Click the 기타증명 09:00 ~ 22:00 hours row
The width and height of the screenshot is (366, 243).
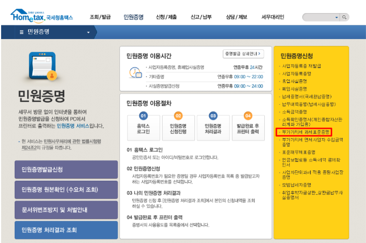(205, 76)
